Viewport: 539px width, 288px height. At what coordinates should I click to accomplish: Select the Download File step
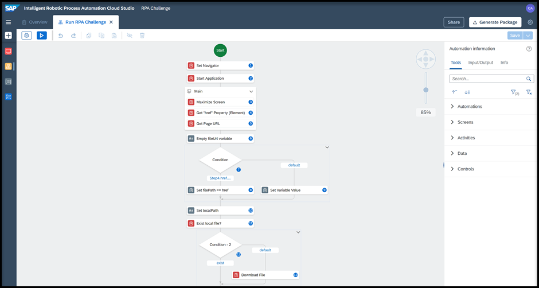point(265,275)
